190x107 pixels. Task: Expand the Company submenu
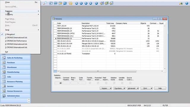click(20, 14)
